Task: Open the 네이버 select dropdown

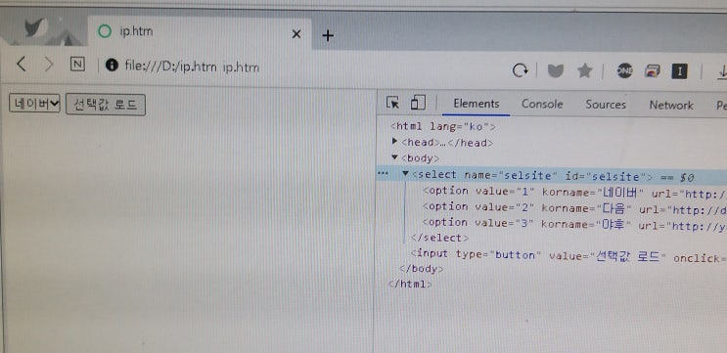Action: click(35, 104)
